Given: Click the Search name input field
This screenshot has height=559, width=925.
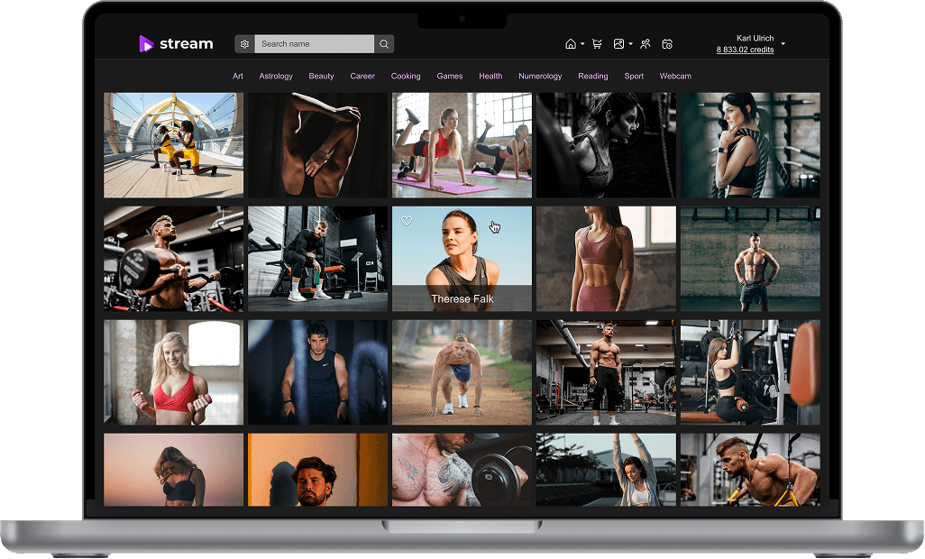Looking at the screenshot, I should pos(314,44).
